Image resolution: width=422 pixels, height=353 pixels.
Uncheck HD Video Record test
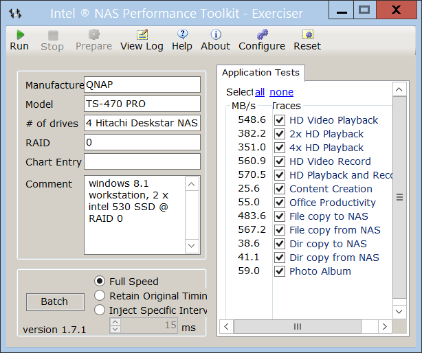280,161
